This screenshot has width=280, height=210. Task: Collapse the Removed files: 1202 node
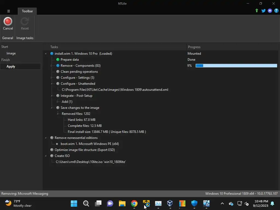tap(58, 113)
